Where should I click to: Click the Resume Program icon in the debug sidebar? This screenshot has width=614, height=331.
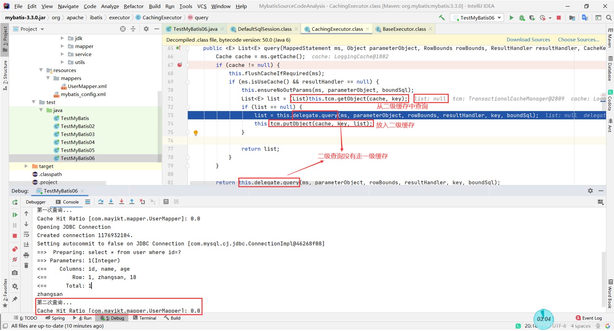click(15, 215)
